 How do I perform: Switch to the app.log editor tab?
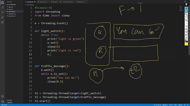click(x=81, y=2)
